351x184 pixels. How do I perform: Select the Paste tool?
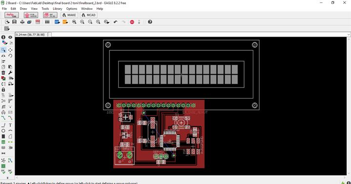click(x=10, y=67)
